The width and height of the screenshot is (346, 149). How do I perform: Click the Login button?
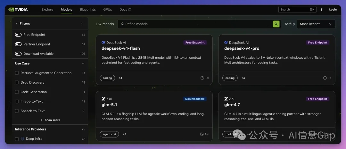pyautogui.click(x=333, y=10)
